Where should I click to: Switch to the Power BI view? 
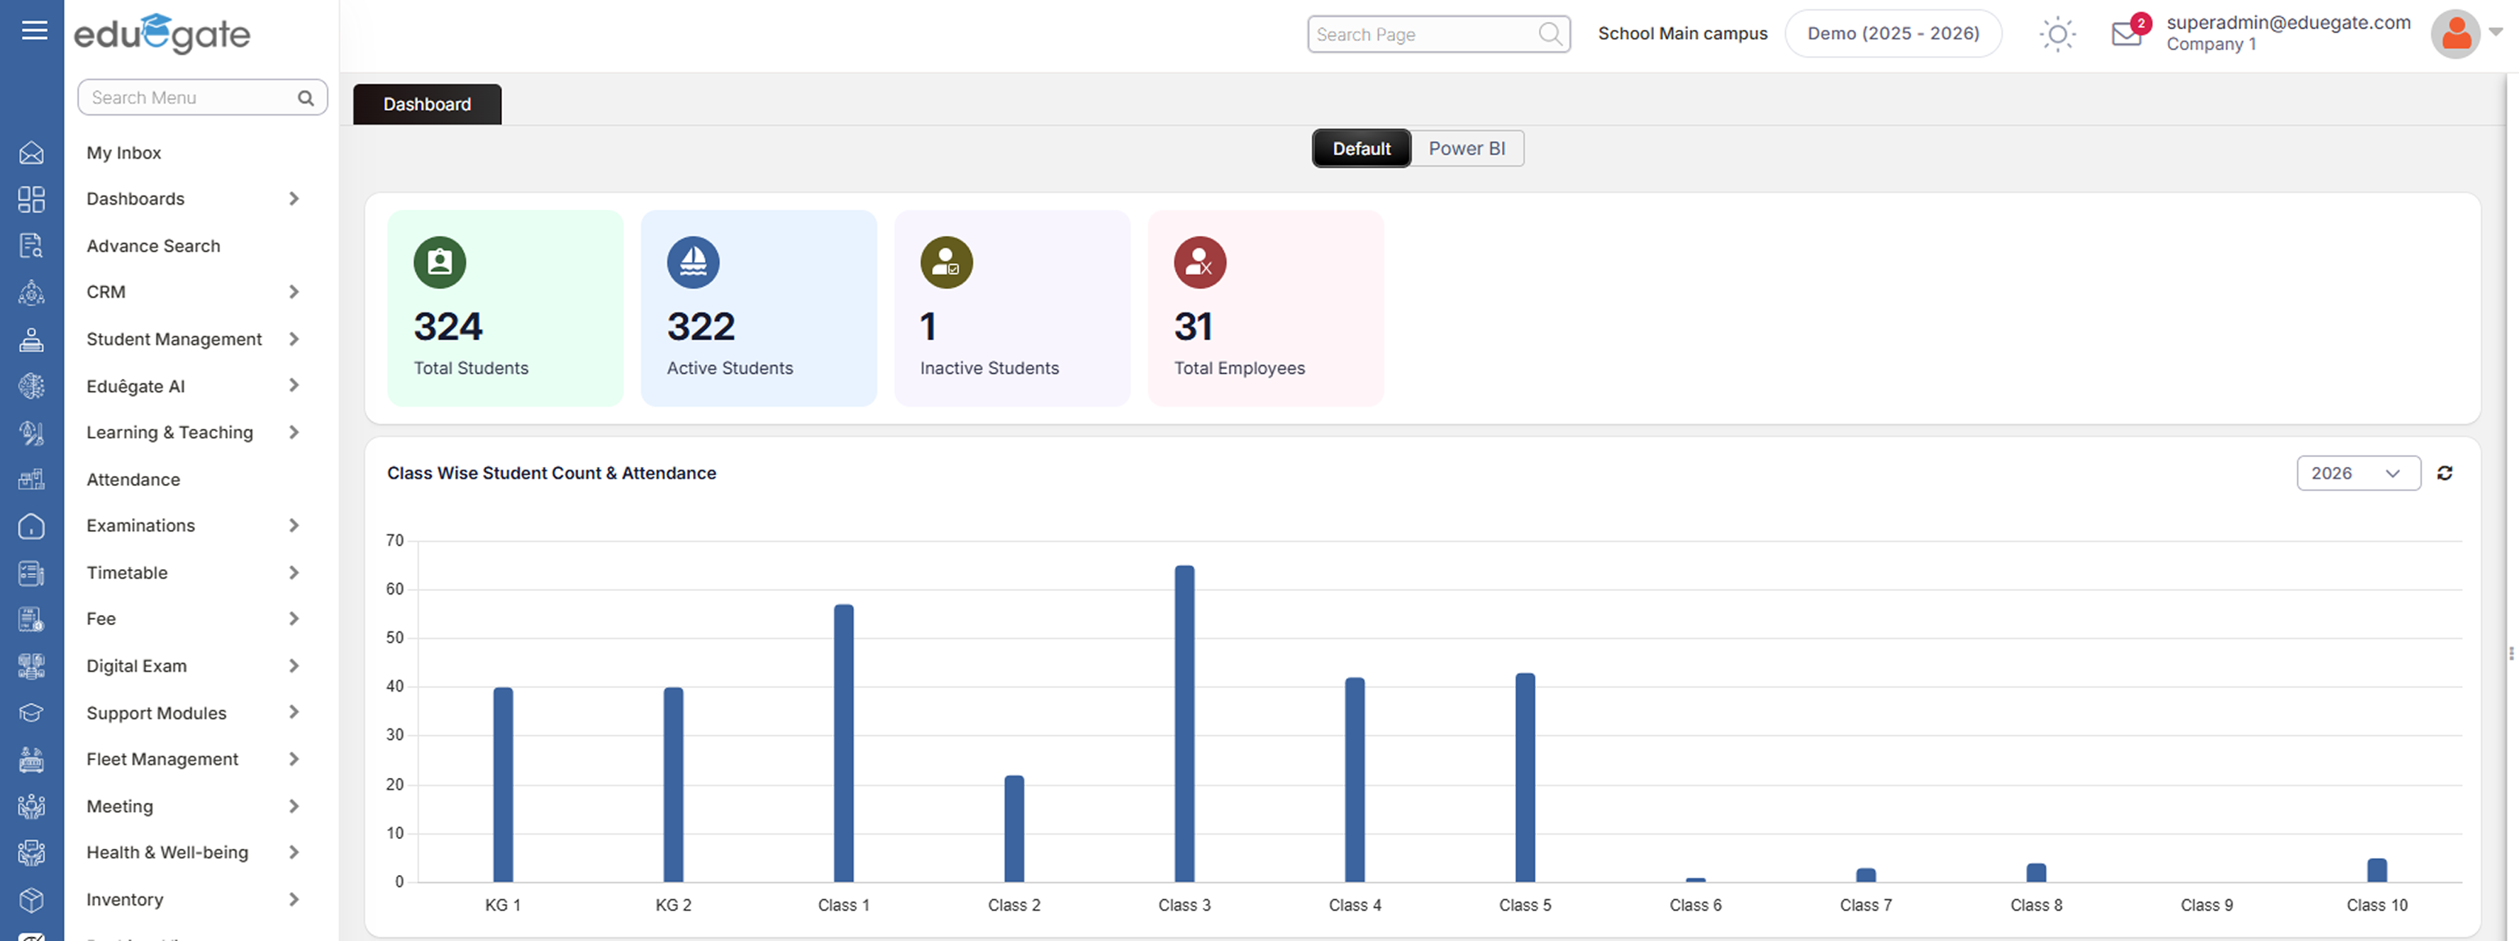[x=1467, y=149]
